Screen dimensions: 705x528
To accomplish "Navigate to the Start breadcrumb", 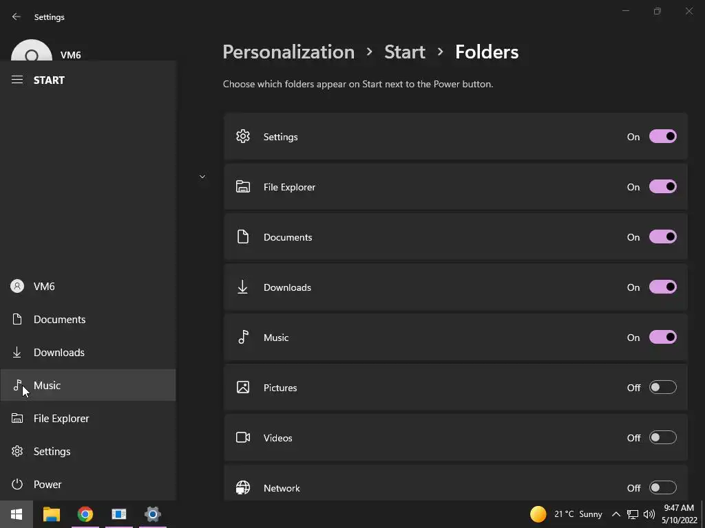I will click(404, 52).
